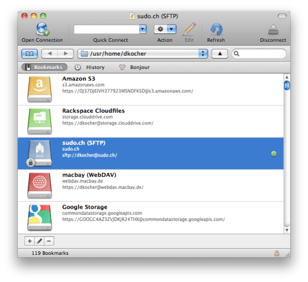Click the scrollbar down arrow
Screen dimensions: 308x282
(x=287, y=230)
